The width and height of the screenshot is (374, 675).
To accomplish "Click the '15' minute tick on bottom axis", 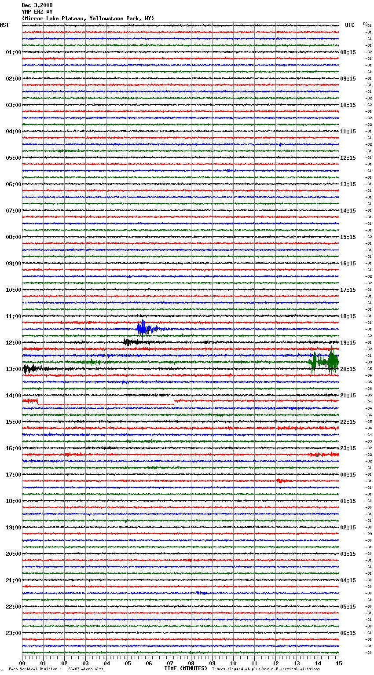I will (339, 663).
